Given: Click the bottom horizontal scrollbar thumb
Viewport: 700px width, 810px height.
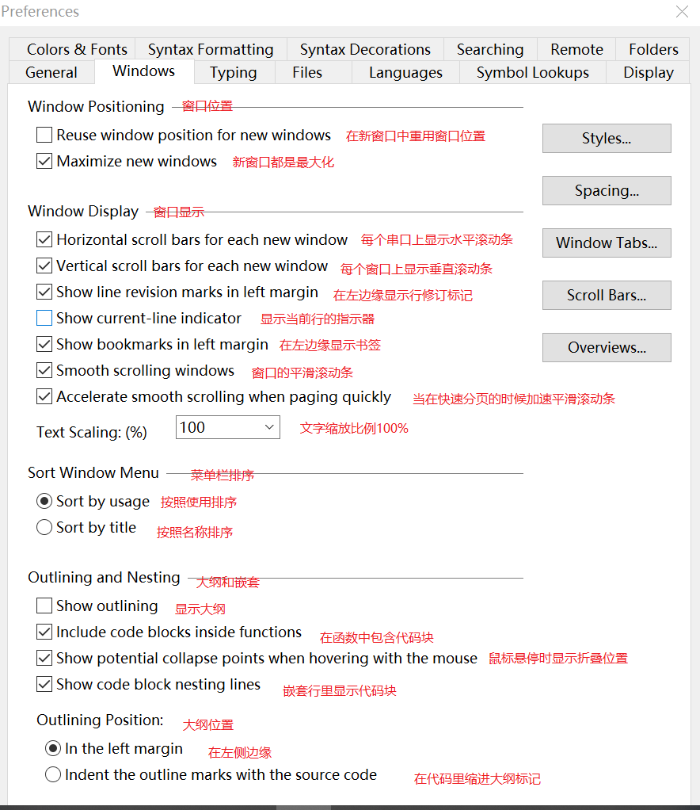Looking at the screenshot, I should pos(303,808).
